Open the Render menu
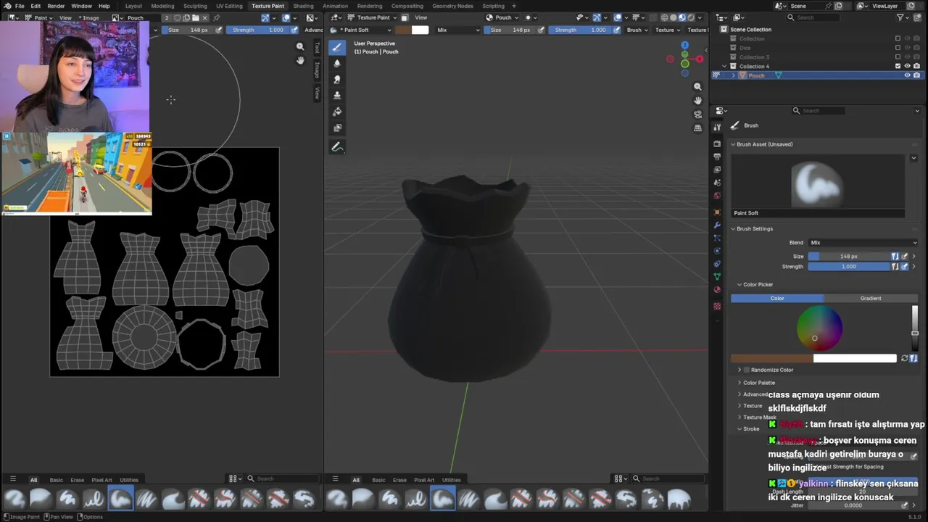 [x=56, y=6]
